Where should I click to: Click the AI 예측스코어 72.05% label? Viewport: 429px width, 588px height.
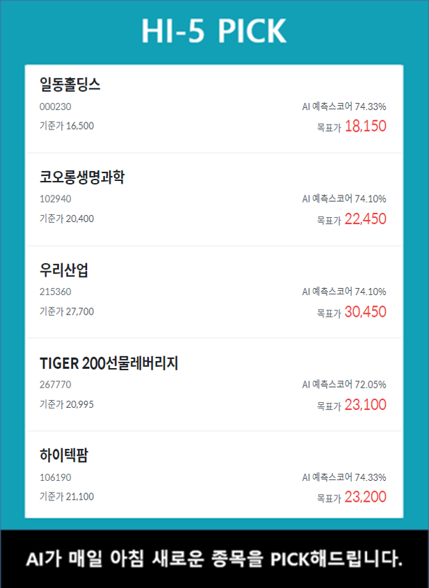click(344, 384)
